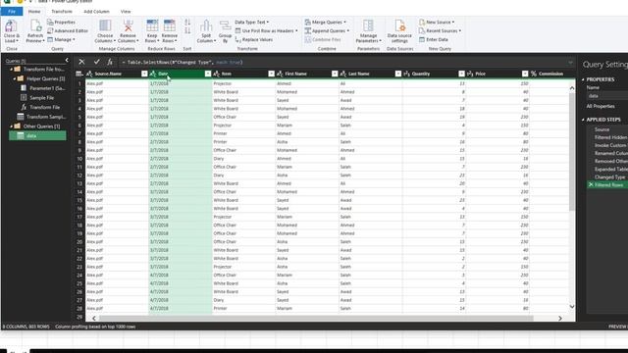The image size is (628, 353).
Task: Collapse the Other Queries folder
Action: [11, 126]
